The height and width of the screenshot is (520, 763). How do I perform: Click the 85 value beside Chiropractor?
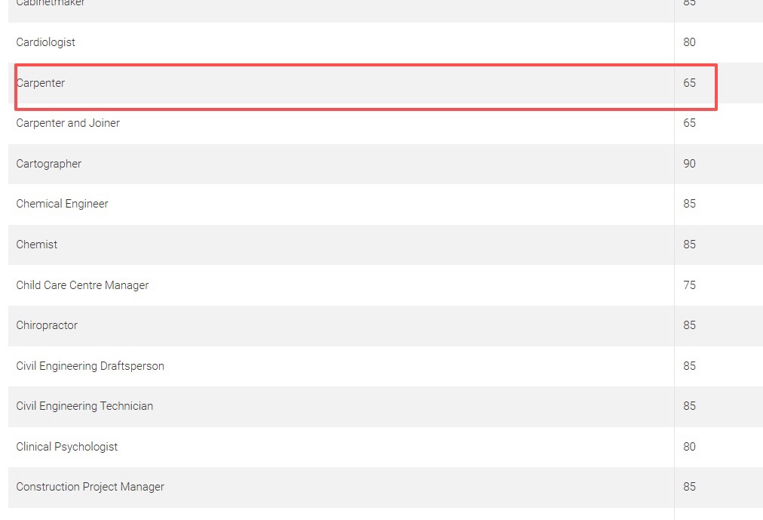pos(689,325)
